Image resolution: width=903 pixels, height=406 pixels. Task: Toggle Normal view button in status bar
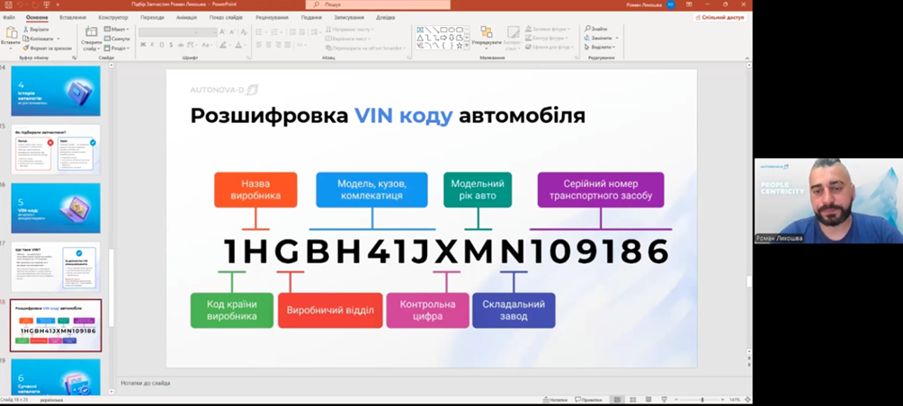tap(617, 400)
